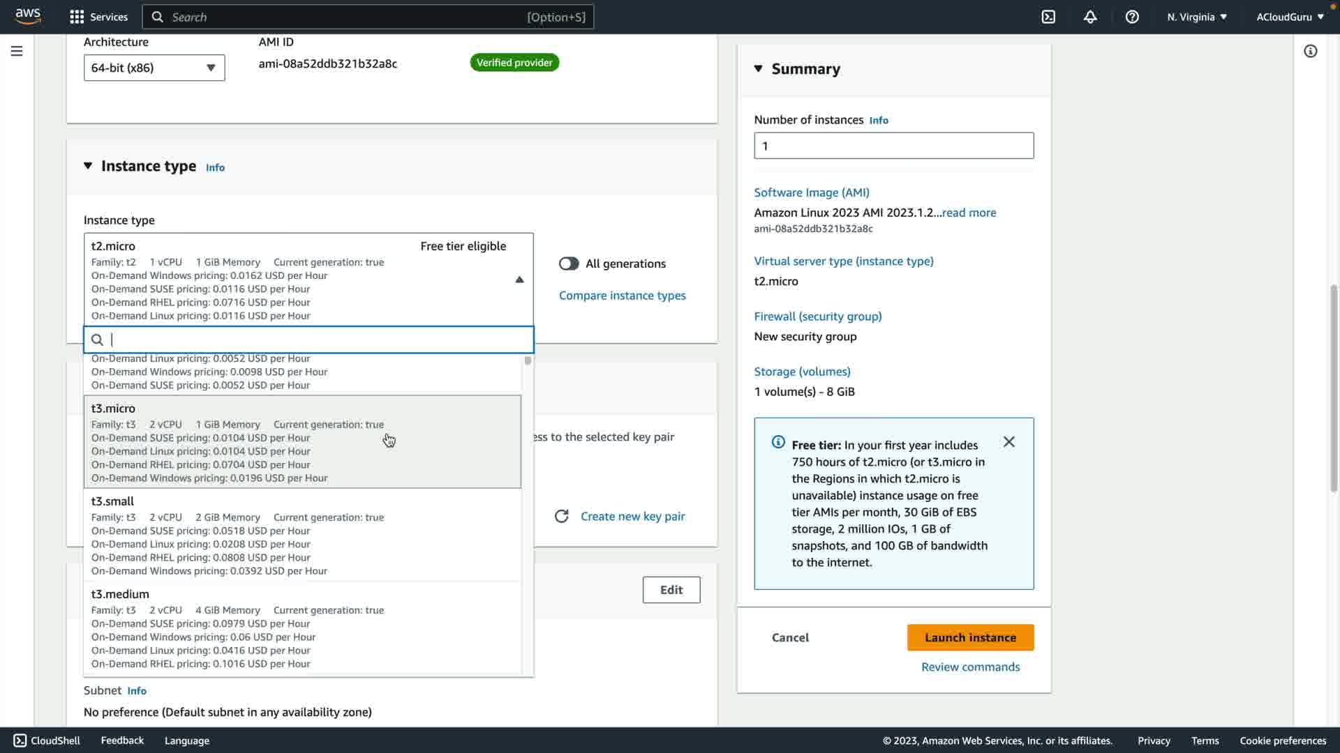Collapse the Summary panel
This screenshot has height=753, width=1340.
tap(759, 68)
